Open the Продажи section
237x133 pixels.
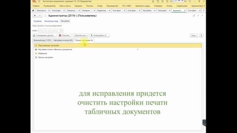click(78, 6)
